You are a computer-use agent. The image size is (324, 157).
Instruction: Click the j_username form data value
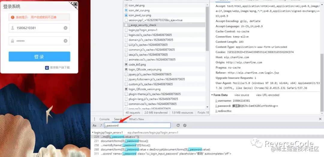[x=241, y=101]
